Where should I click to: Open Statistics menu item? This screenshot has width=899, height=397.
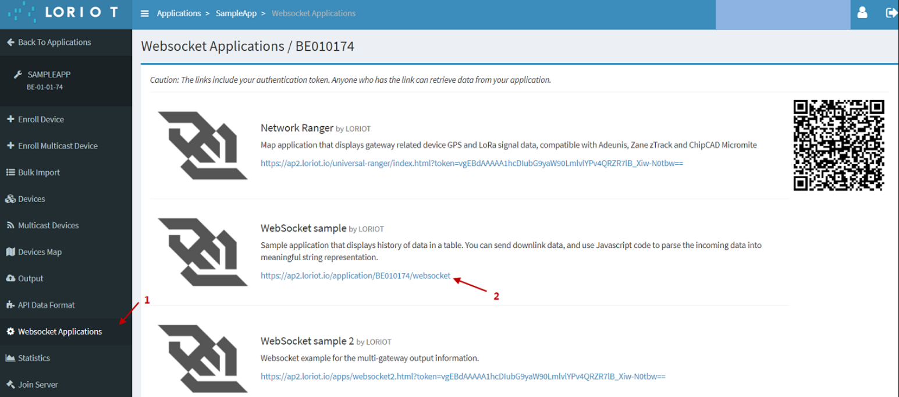click(66, 358)
